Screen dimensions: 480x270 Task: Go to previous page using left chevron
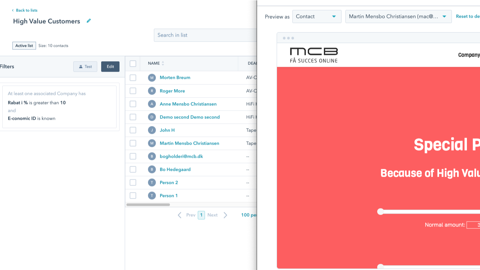click(180, 215)
